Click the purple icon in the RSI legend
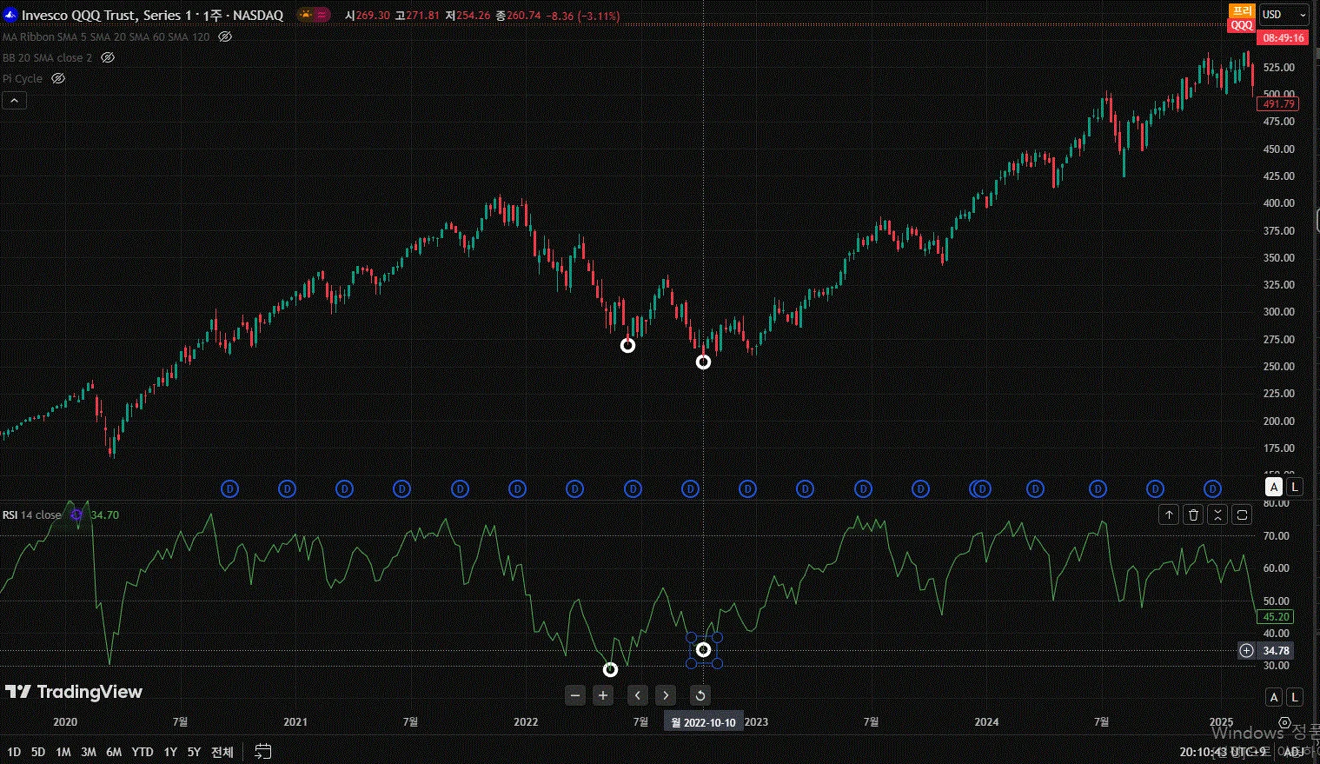Screen dimensions: 1320x764 coord(76,515)
